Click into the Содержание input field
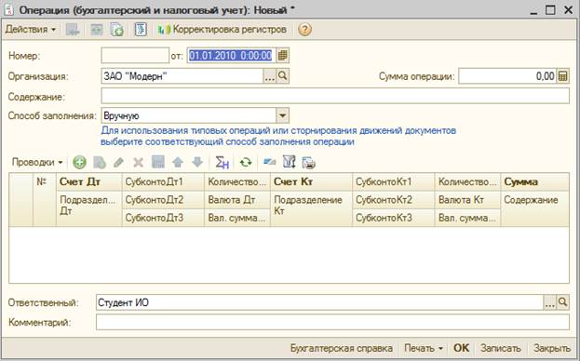The width and height of the screenshot is (580, 361). pos(335,96)
